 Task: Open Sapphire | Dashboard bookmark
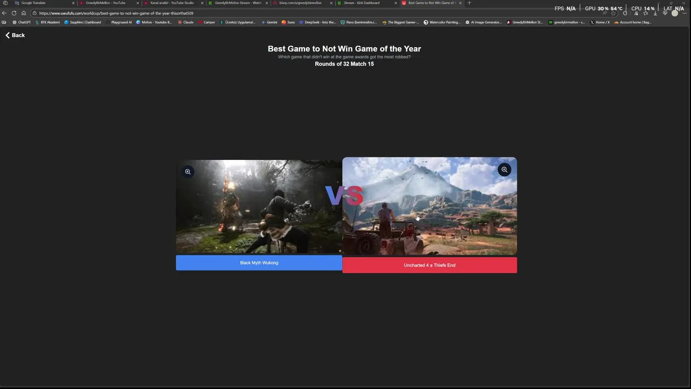point(83,22)
